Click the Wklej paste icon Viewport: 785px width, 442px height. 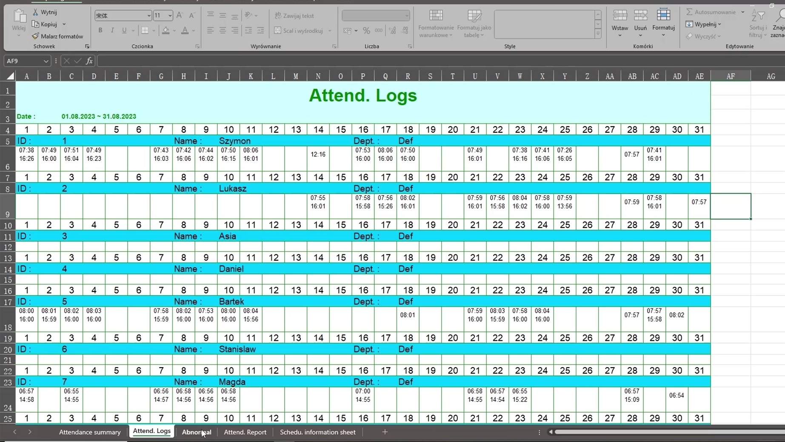pyautogui.click(x=19, y=17)
